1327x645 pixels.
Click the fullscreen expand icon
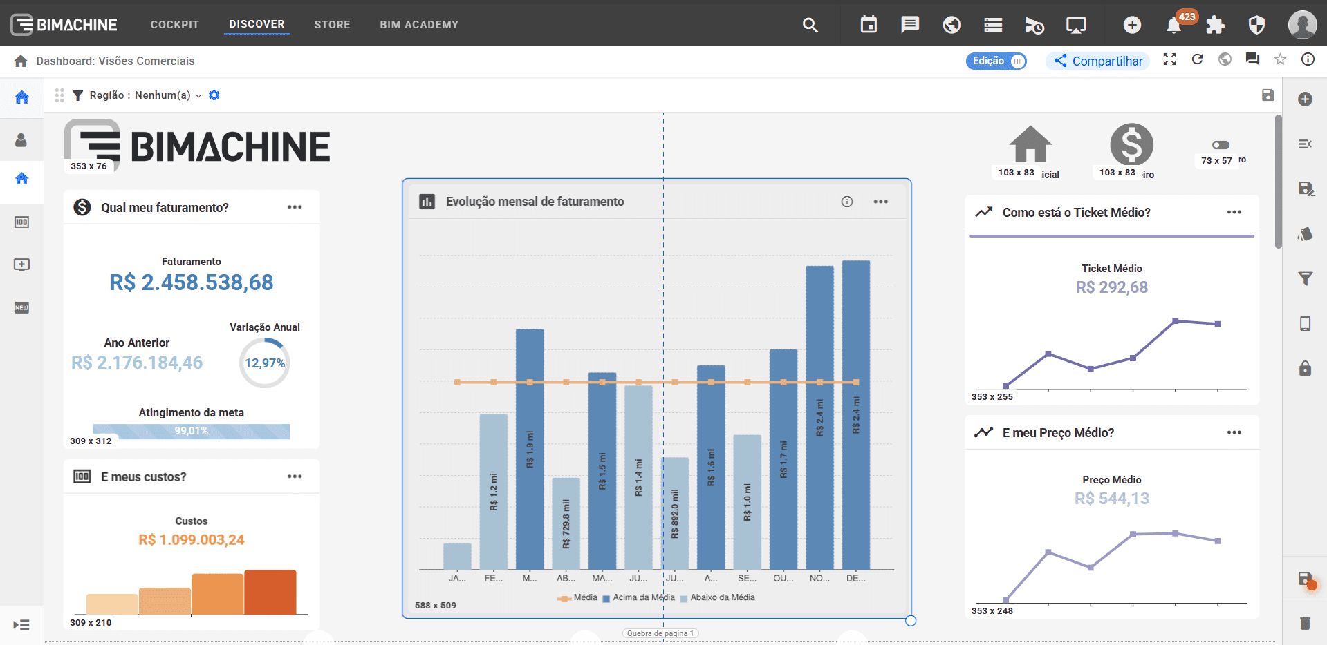(1169, 59)
